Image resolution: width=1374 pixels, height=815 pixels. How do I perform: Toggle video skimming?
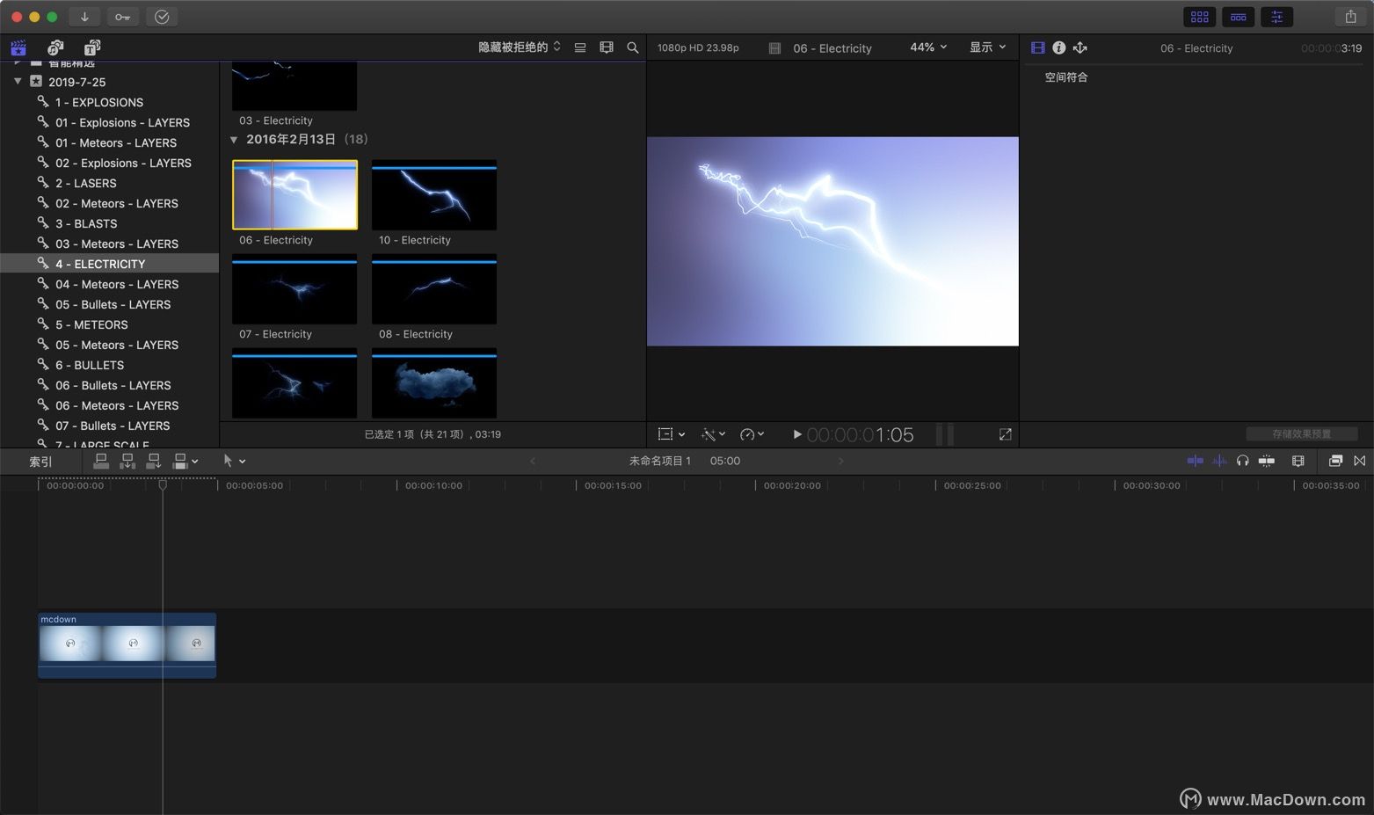tap(1195, 461)
